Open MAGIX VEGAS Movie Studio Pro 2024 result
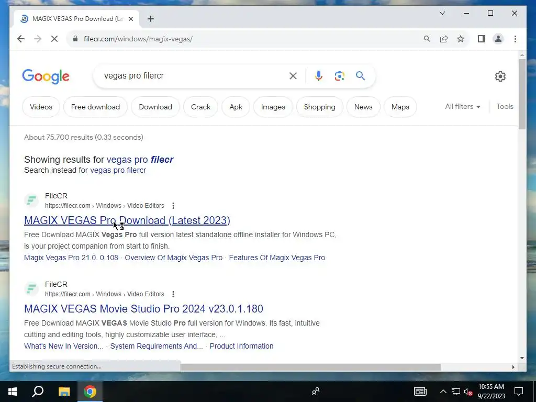The image size is (536, 402). (143, 309)
